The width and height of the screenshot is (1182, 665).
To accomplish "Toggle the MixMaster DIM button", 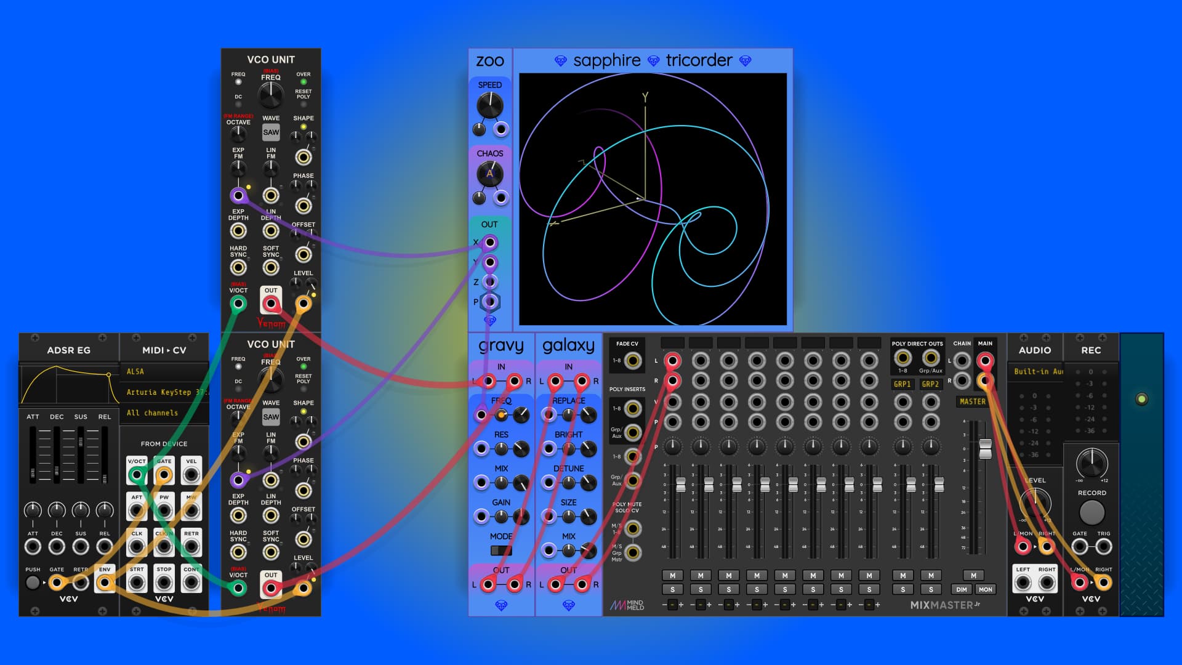I will pyautogui.click(x=961, y=590).
